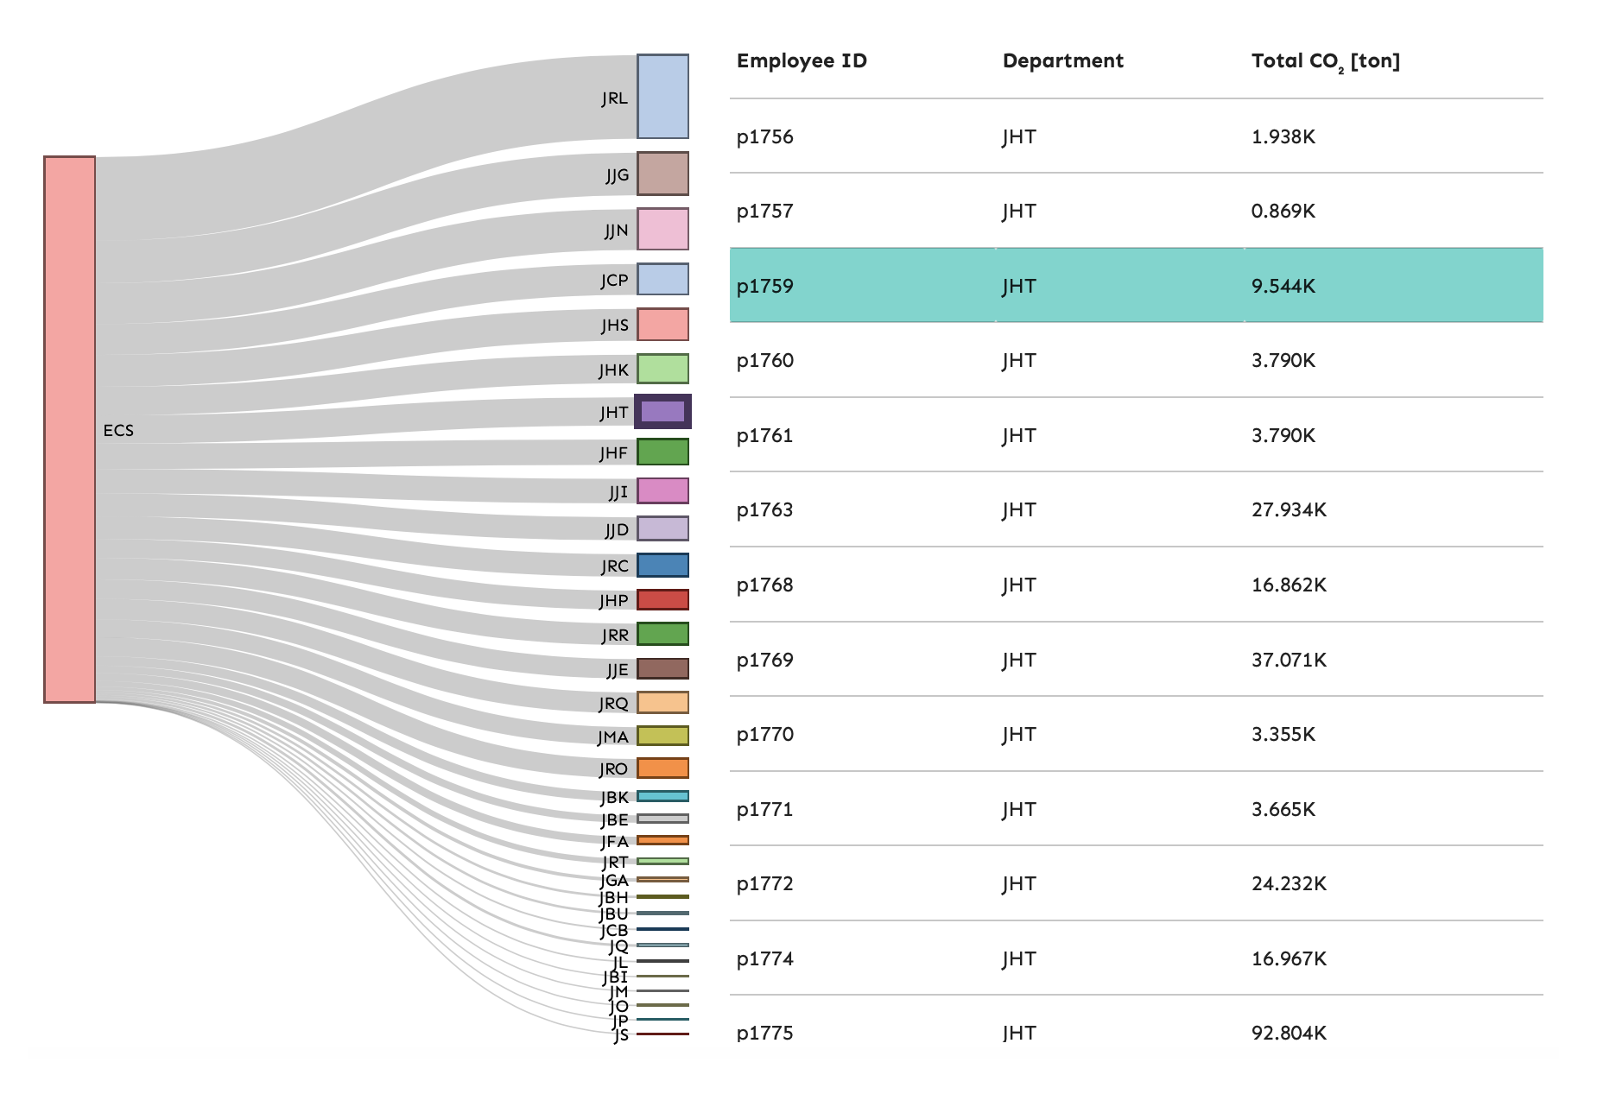Sort by Employee ID column header
Screen dimensions: 1597x1094
coord(801,60)
